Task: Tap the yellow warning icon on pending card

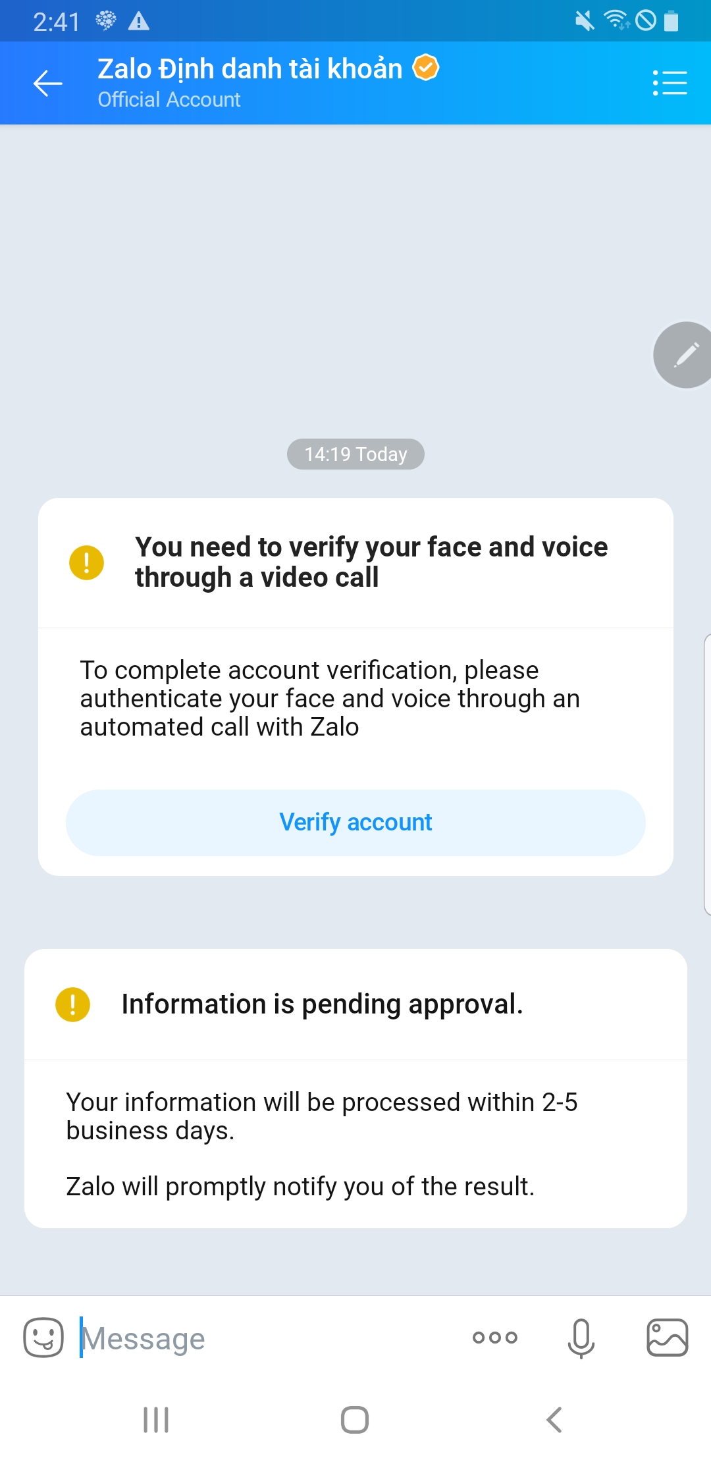Action: pos(73,1004)
